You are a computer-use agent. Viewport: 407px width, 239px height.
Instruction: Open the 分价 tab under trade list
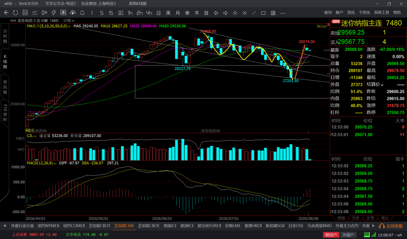click(356, 218)
